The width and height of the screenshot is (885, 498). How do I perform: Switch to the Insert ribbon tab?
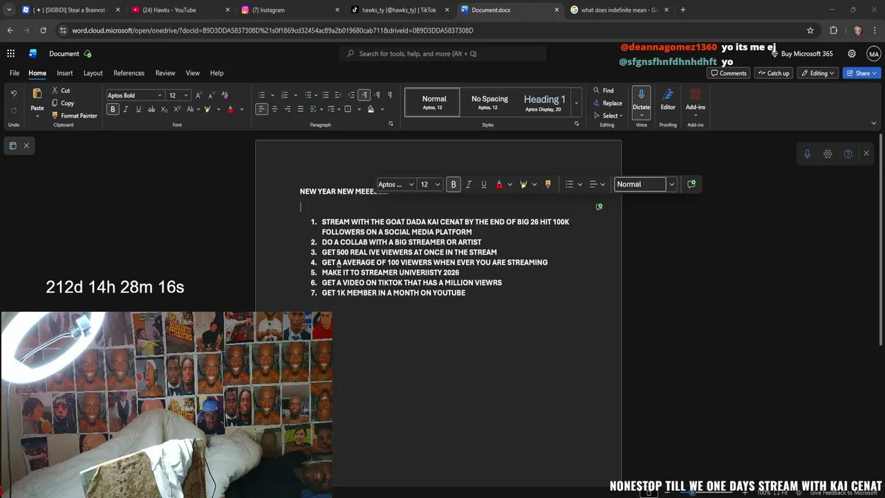click(x=65, y=73)
